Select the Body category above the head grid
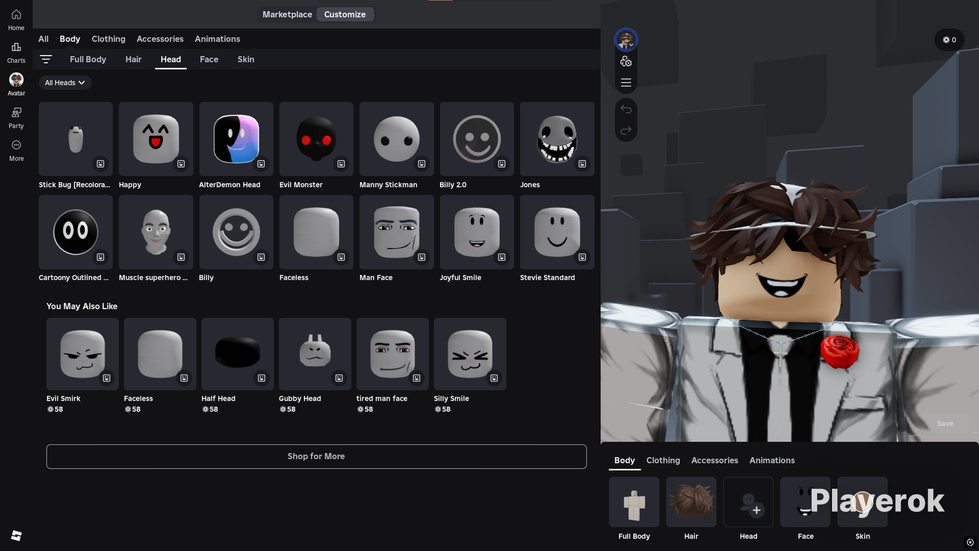Screen dimensions: 979x551 70,39
